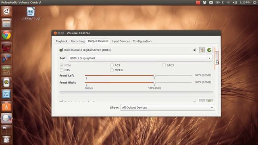The height and width of the screenshot is (145, 258).
Task: Open the mail messaging indicator
Action: [x=211, y=2]
